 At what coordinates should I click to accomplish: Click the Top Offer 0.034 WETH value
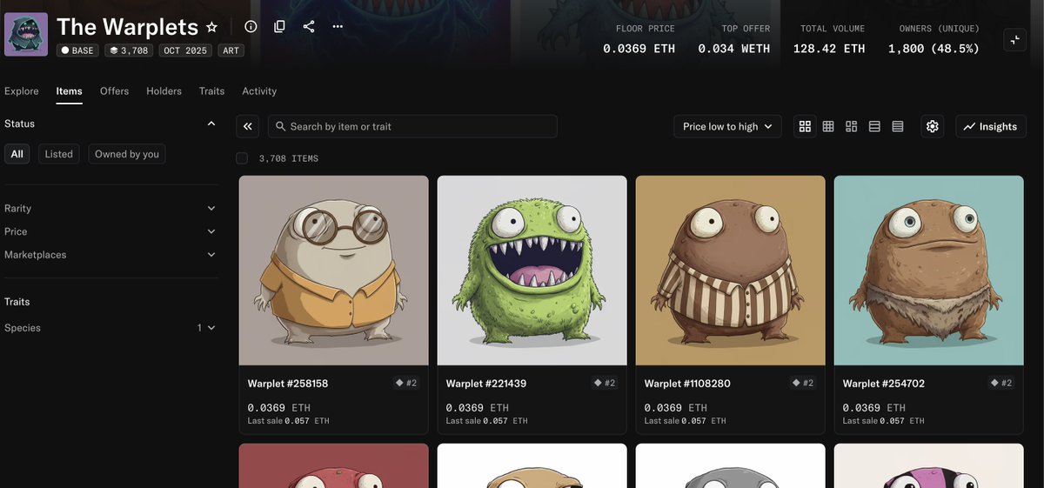click(733, 49)
